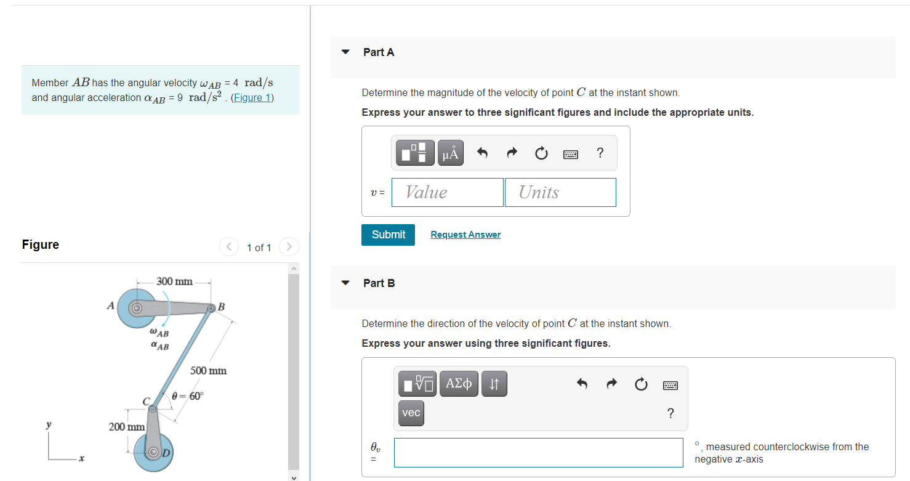Click the figure scrollbar up arrow
Image resolution: width=910 pixels, height=481 pixels.
(294, 269)
